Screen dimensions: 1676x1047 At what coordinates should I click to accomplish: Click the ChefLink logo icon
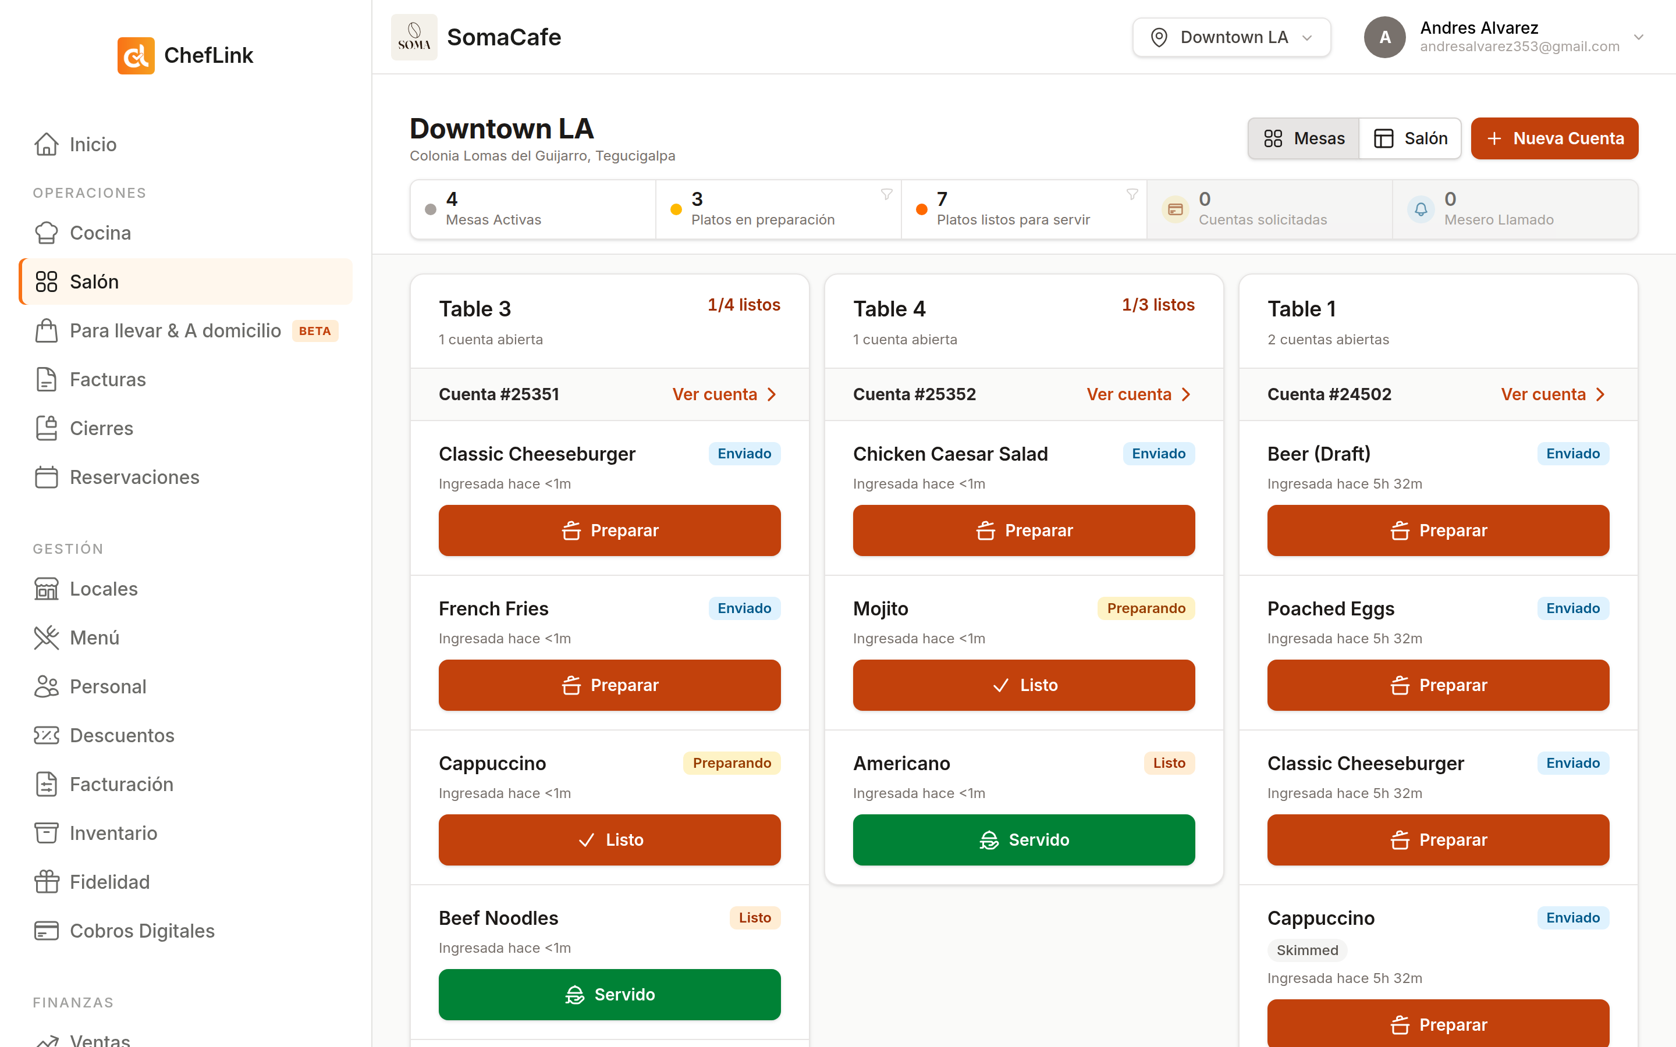(136, 55)
